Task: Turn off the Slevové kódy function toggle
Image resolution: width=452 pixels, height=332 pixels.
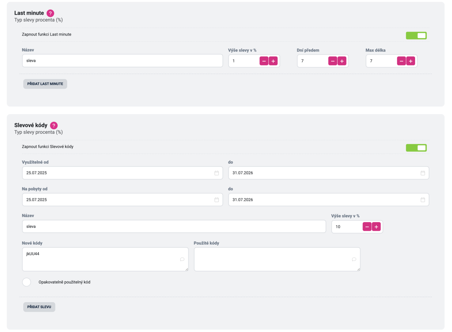Action: tap(416, 148)
